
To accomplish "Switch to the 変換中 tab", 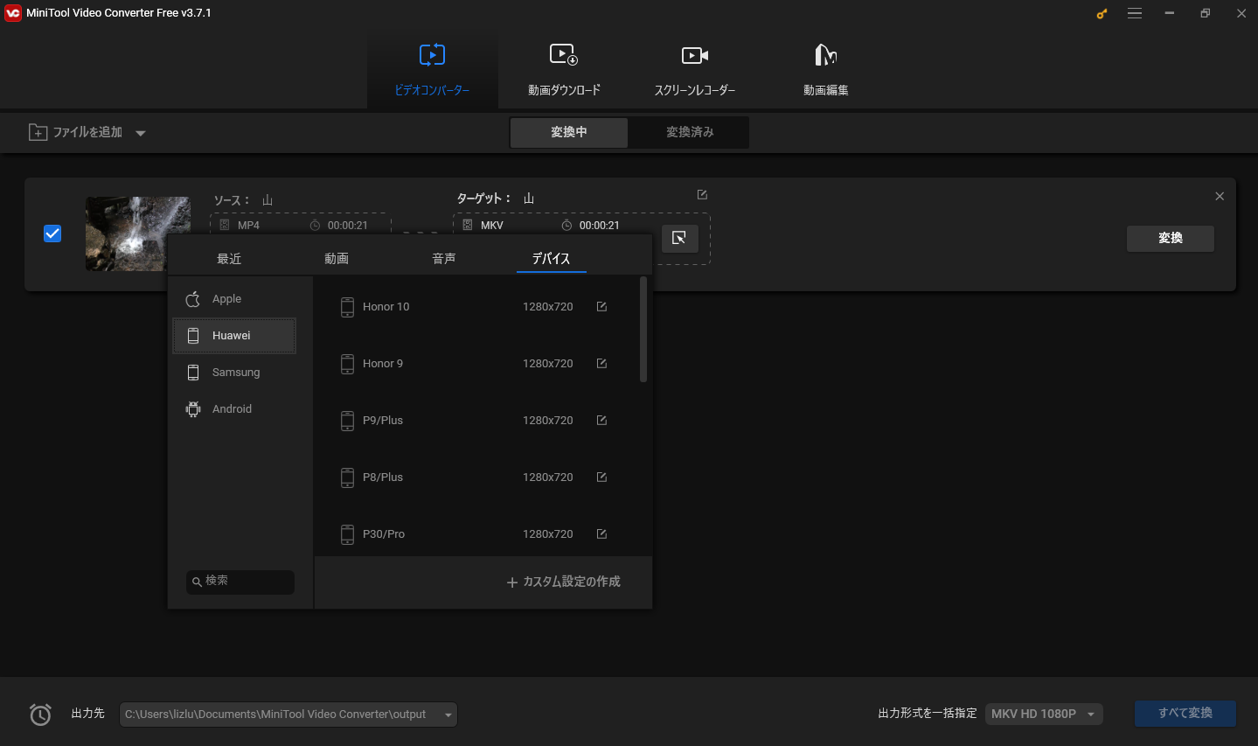I will [x=569, y=132].
